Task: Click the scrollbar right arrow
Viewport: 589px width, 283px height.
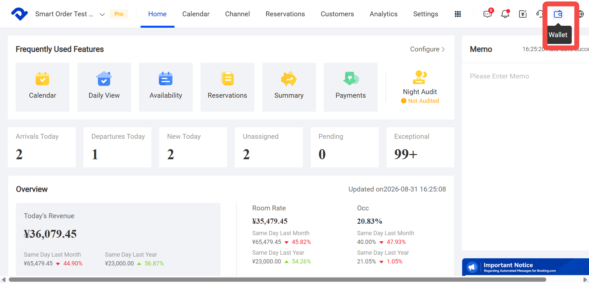Action: click(x=585, y=280)
